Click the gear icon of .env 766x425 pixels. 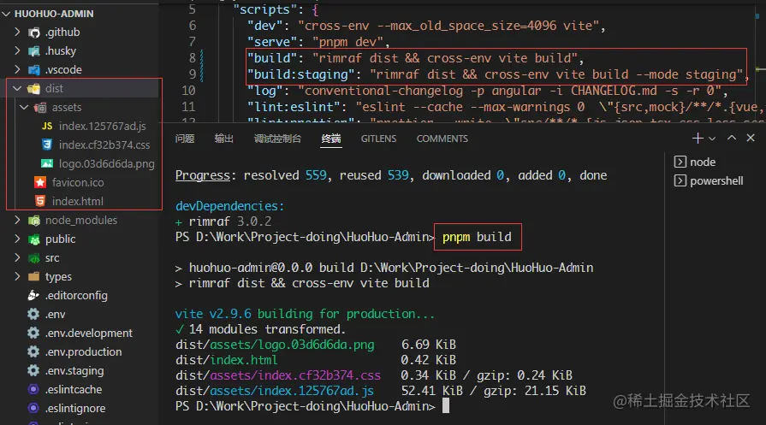pyautogui.click(x=33, y=314)
